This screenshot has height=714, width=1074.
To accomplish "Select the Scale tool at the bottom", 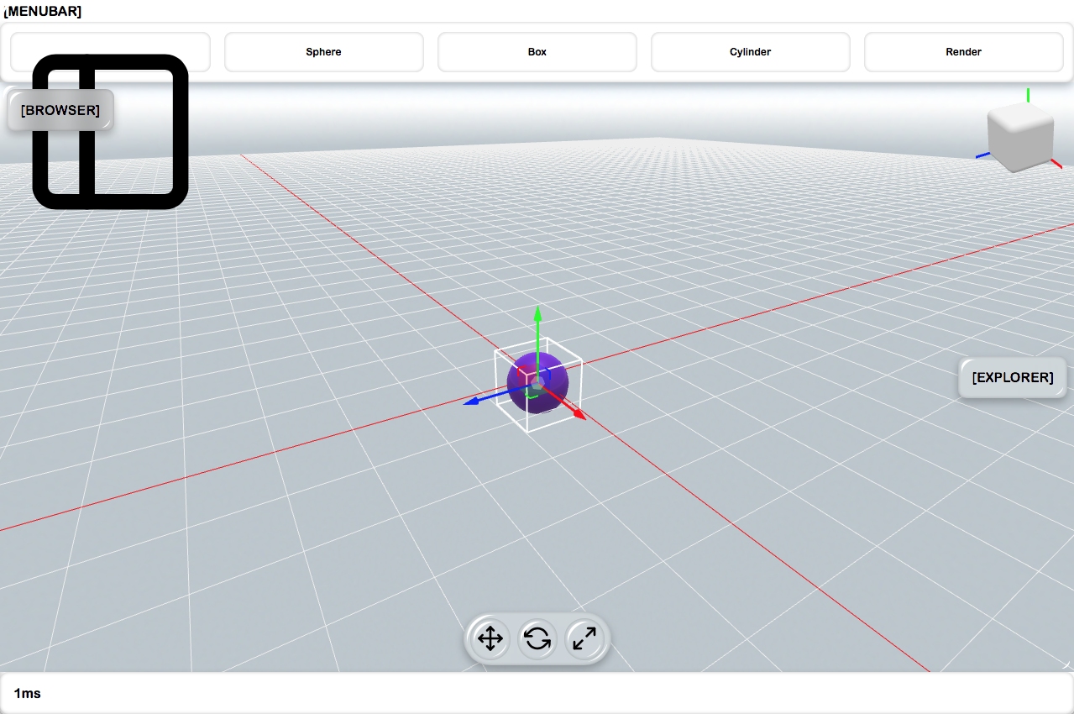I will 584,639.
